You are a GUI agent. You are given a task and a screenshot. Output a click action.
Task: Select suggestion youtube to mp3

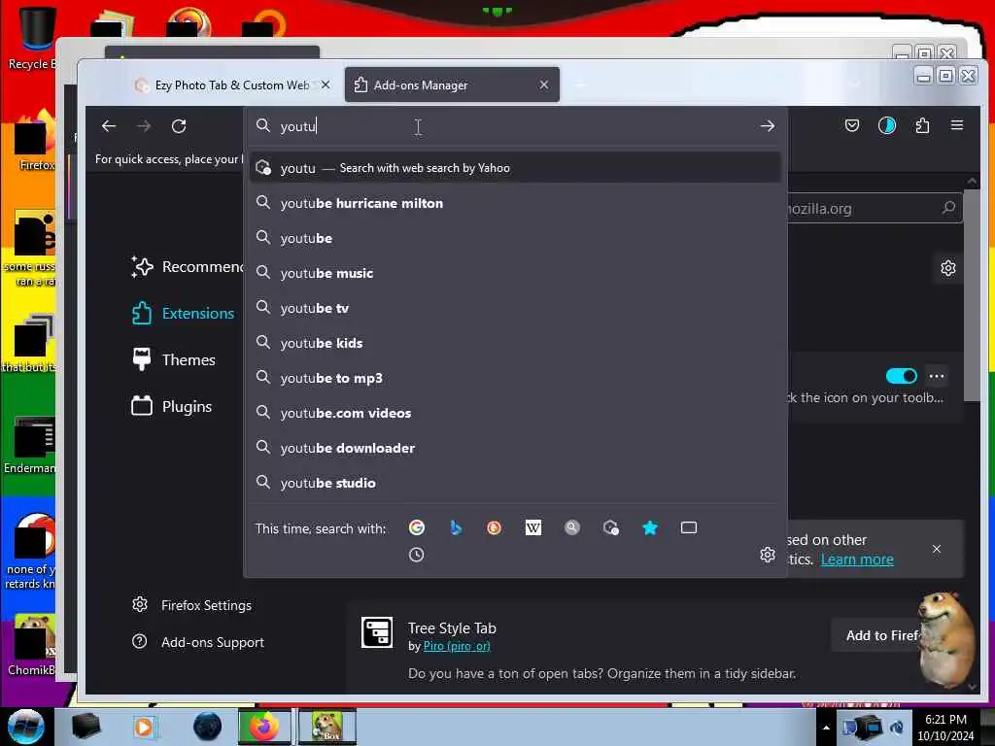515,378
